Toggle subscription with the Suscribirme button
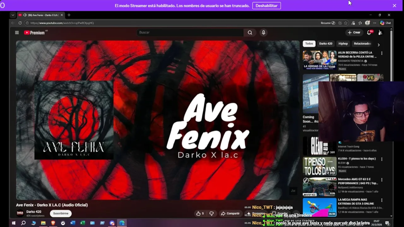This screenshot has width=404, height=227. 61,213
